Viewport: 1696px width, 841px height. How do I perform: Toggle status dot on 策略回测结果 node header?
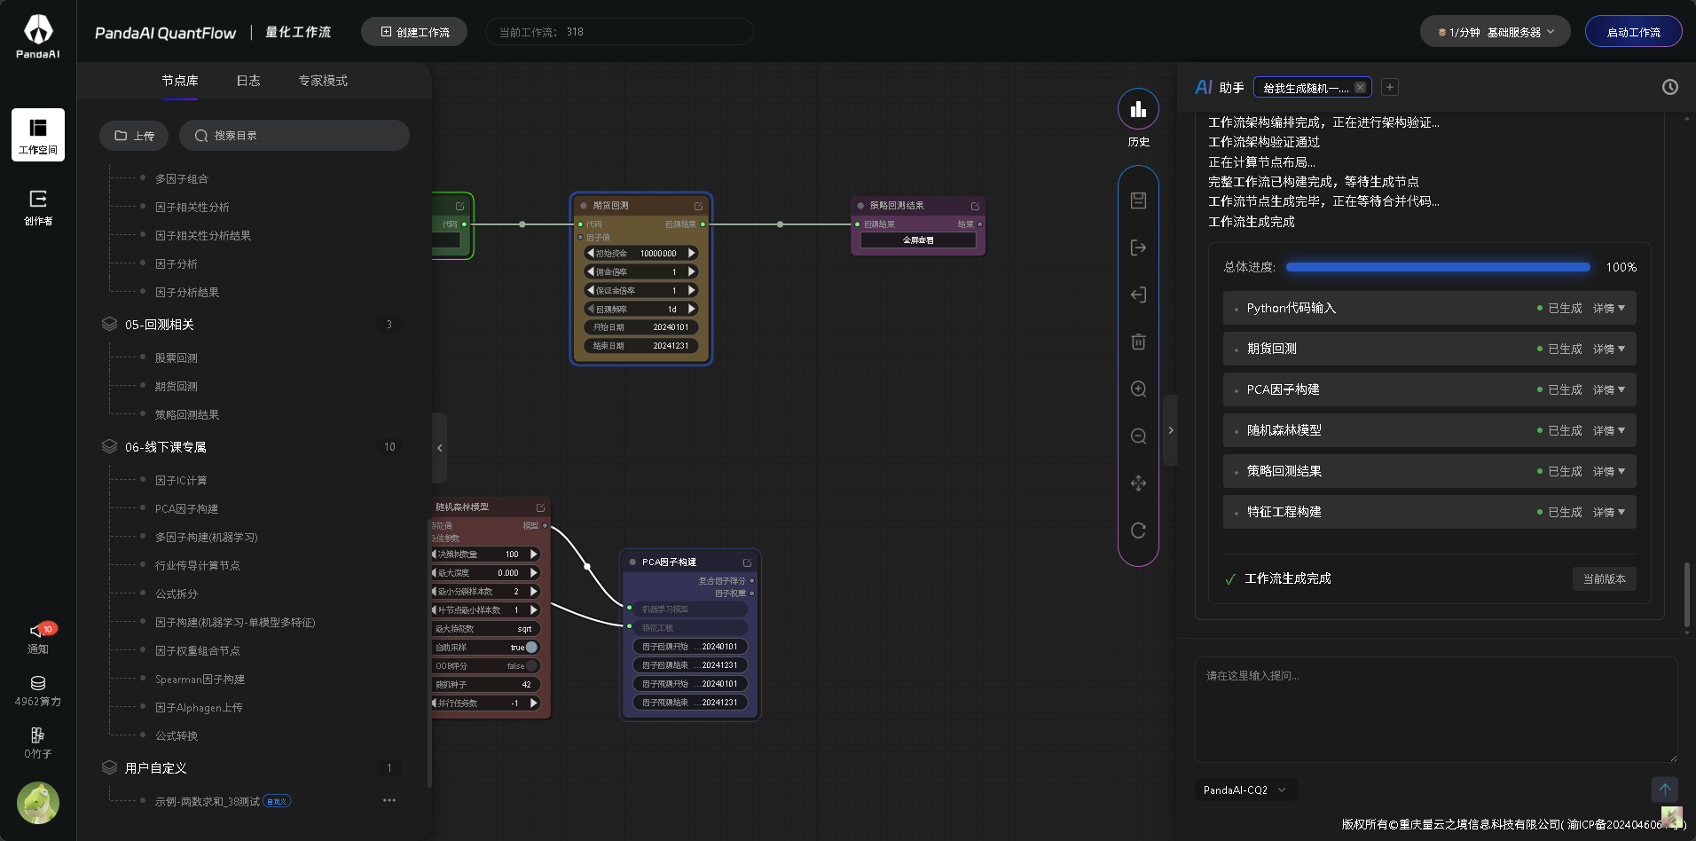(860, 206)
